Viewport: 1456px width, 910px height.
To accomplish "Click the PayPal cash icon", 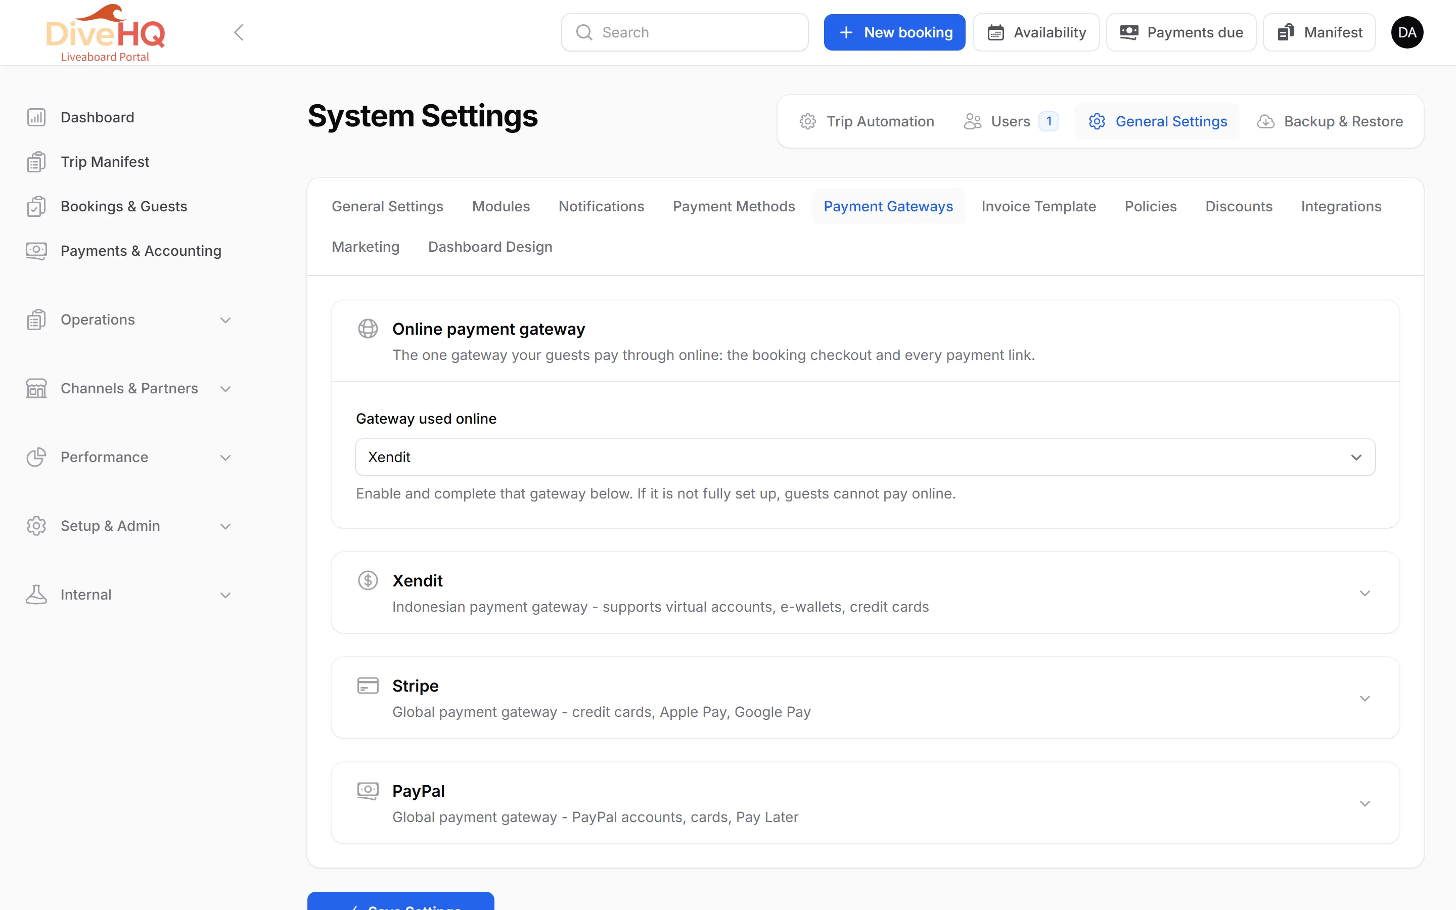I will 368,790.
